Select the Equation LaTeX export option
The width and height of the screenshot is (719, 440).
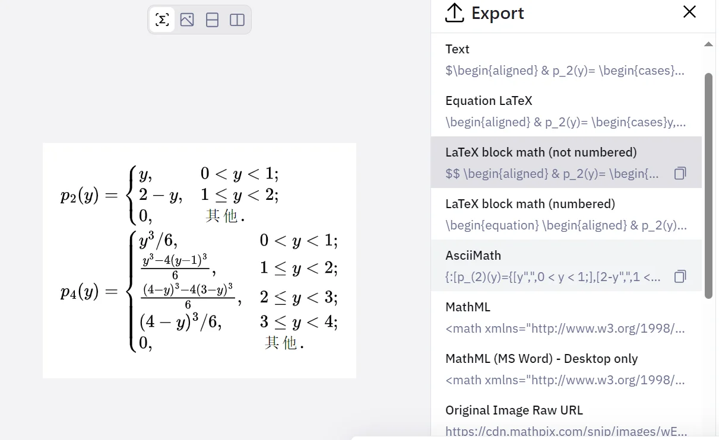(566, 111)
